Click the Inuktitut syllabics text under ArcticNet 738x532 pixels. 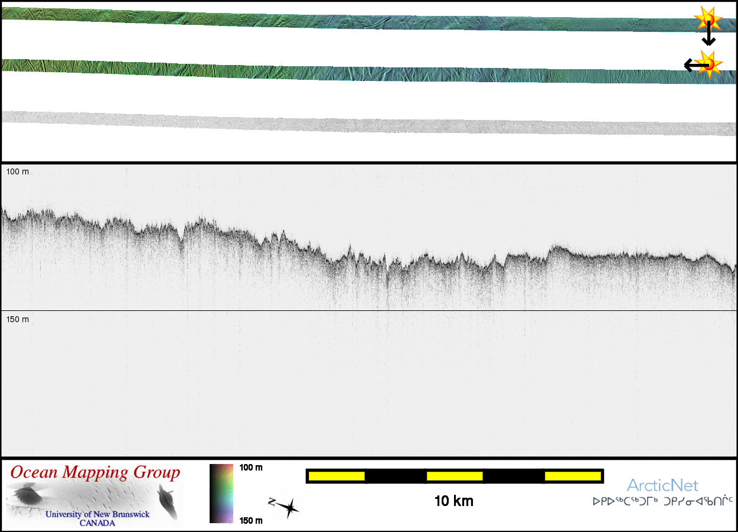[x=662, y=501]
